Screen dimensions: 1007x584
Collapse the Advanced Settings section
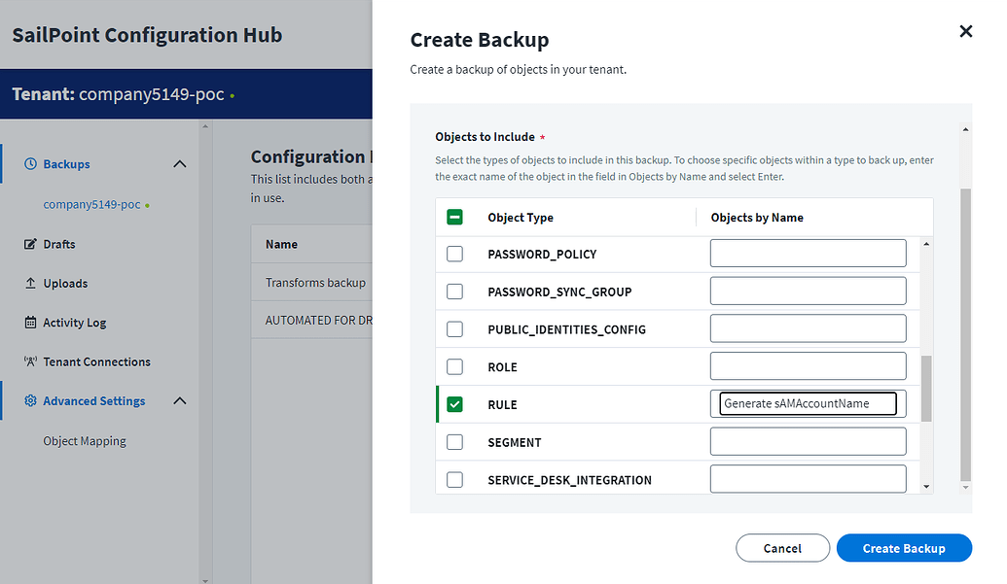(x=179, y=400)
